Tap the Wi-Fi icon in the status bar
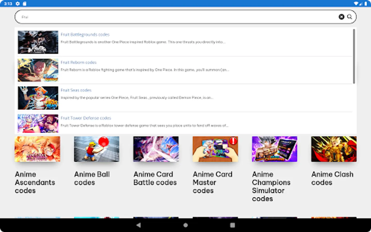The width and height of the screenshot is (371, 232). [x=356, y=4]
